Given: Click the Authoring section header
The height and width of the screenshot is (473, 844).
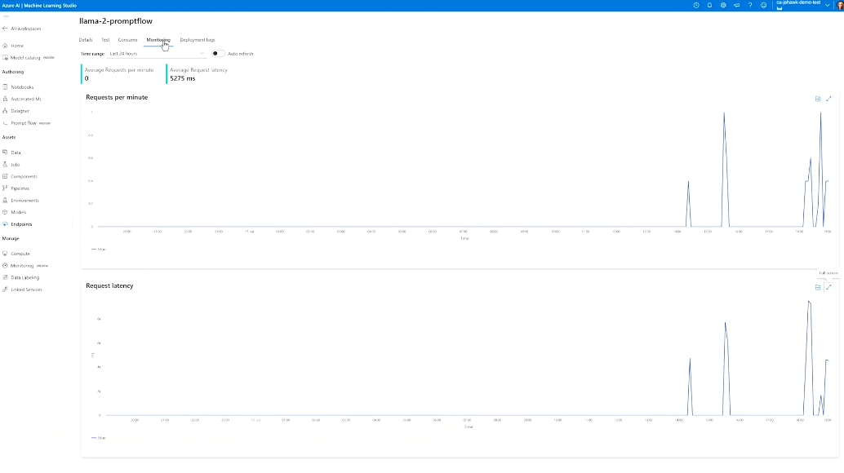Looking at the screenshot, I should point(13,72).
